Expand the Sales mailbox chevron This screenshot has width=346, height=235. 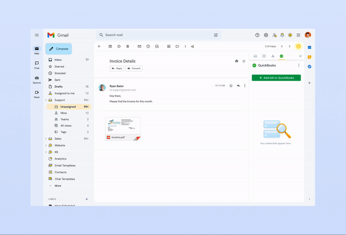click(x=46, y=138)
